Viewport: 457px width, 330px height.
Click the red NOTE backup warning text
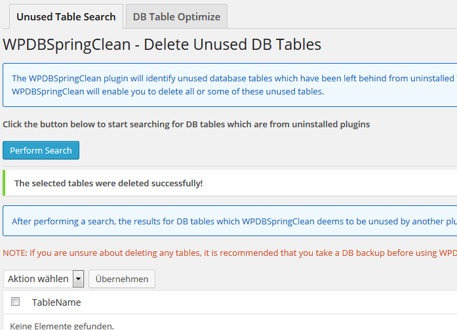pyautogui.click(x=230, y=253)
